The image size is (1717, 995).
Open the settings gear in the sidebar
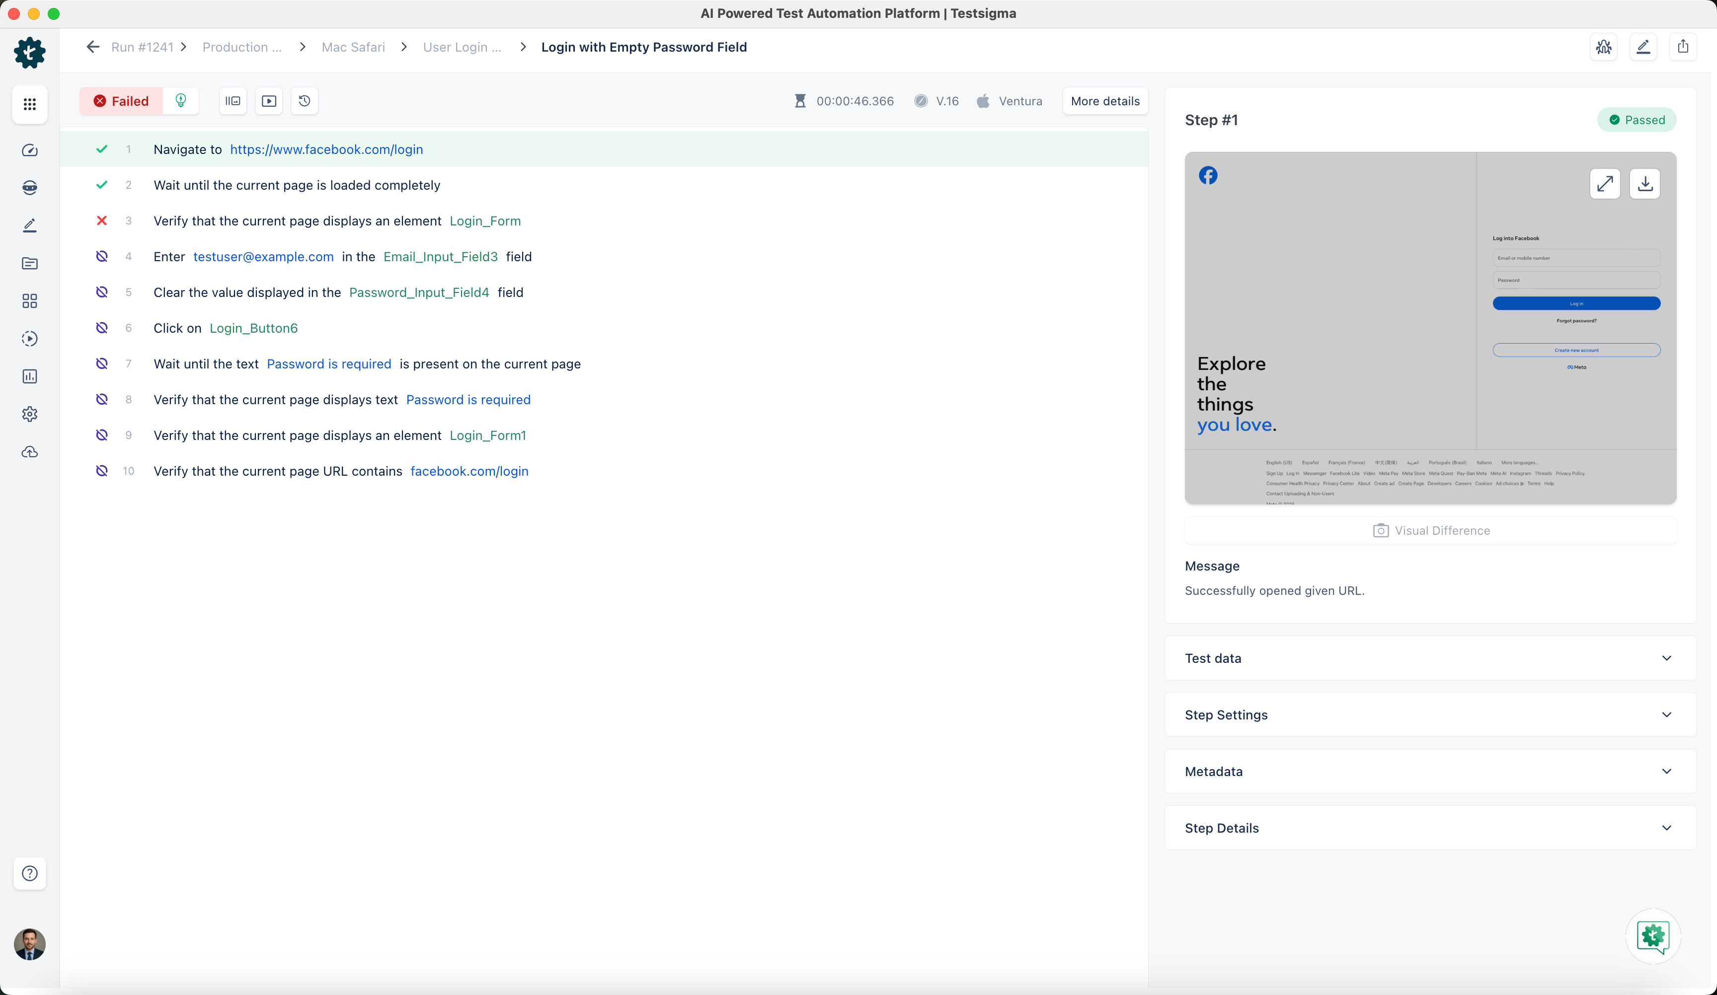pos(29,414)
